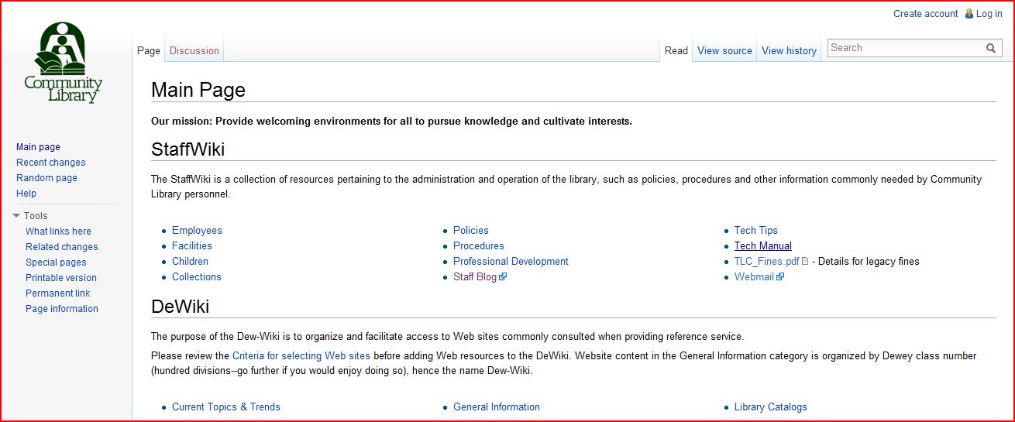Image resolution: width=1015 pixels, height=422 pixels.
Task: Open the Tech Manual link
Action: click(x=762, y=246)
